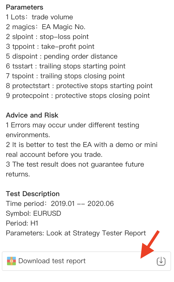The image size is (174, 282).
Task: Select the protectstart protective stops line
Action: click(79, 86)
